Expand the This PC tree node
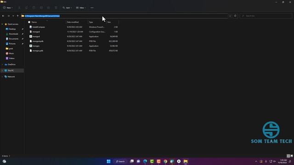Viewport: 294px width, 165px height. [x=2, y=71]
